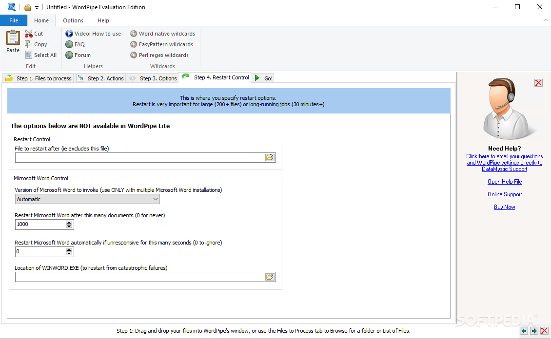Image resolution: width=551 pixels, height=339 pixels.
Task: Choose EasyPattern wildcards option
Action: pyautogui.click(x=162, y=44)
